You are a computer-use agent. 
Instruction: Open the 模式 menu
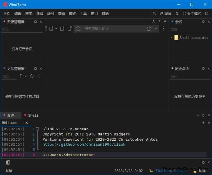click(x=72, y=14)
